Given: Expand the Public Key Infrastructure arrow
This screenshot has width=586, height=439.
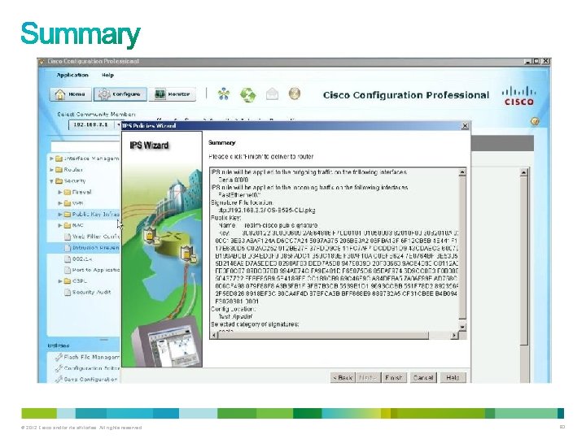Looking at the screenshot, I should pos(59,215).
